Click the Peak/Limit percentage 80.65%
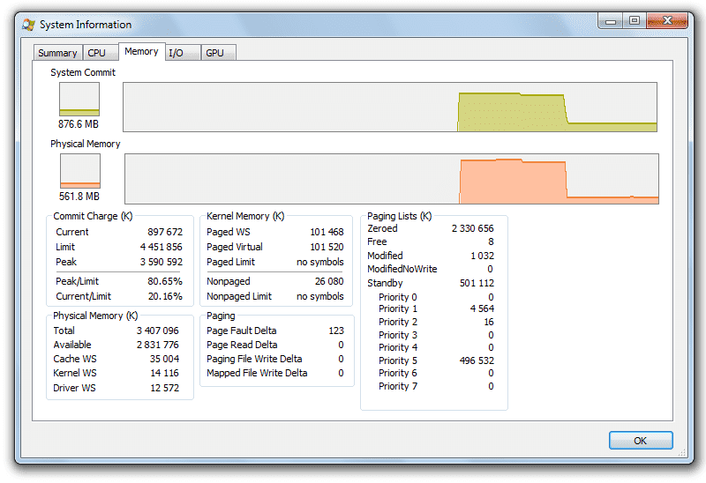This screenshot has height=483, width=706. [166, 281]
